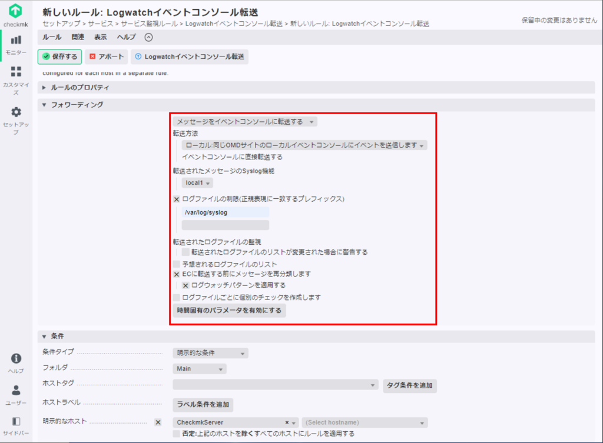The height and width of the screenshot is (443, 603).
Task: Click the 転送方法 label
Action: pos(185,134)
